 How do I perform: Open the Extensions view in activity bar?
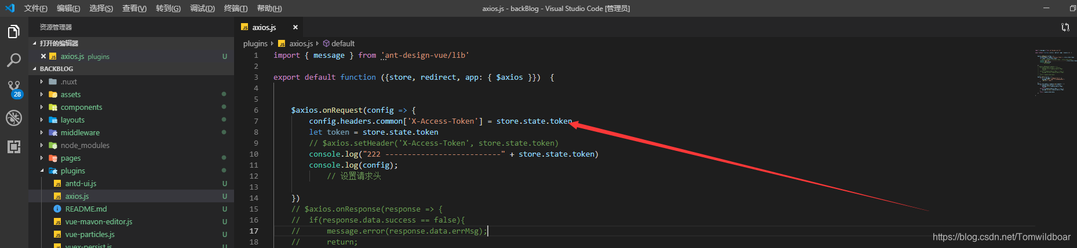click(x=14, y=147)
